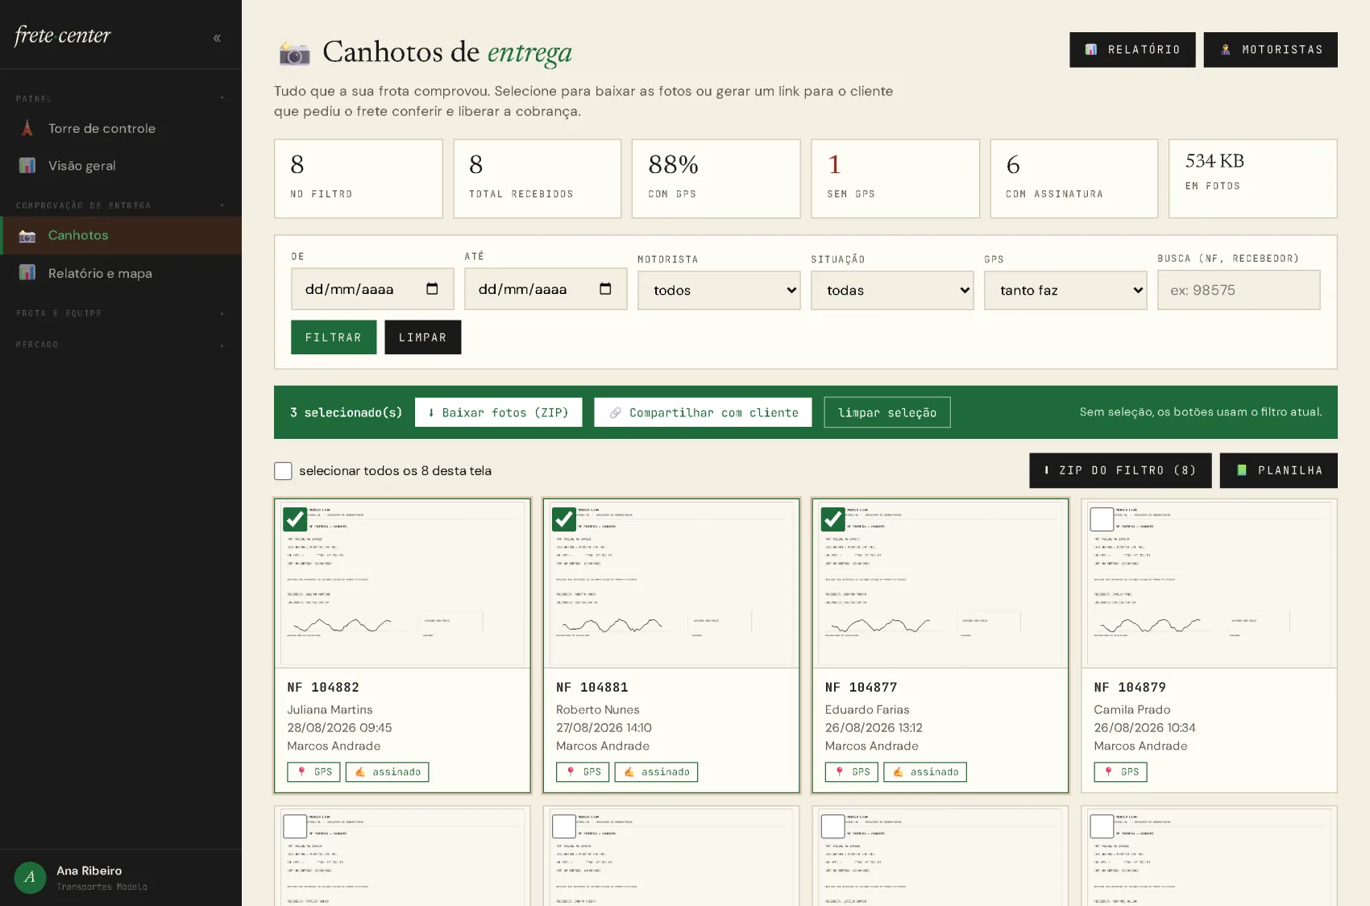Click the 88% COM GPS stat card

(x=716, y=179)
